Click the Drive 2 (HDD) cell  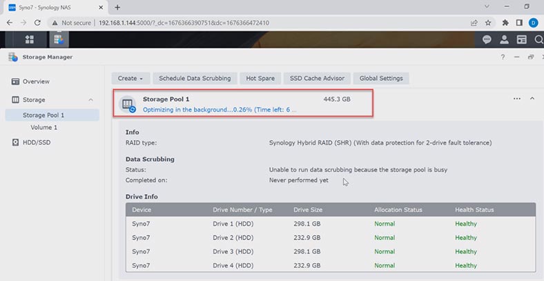tap(233, 238)
